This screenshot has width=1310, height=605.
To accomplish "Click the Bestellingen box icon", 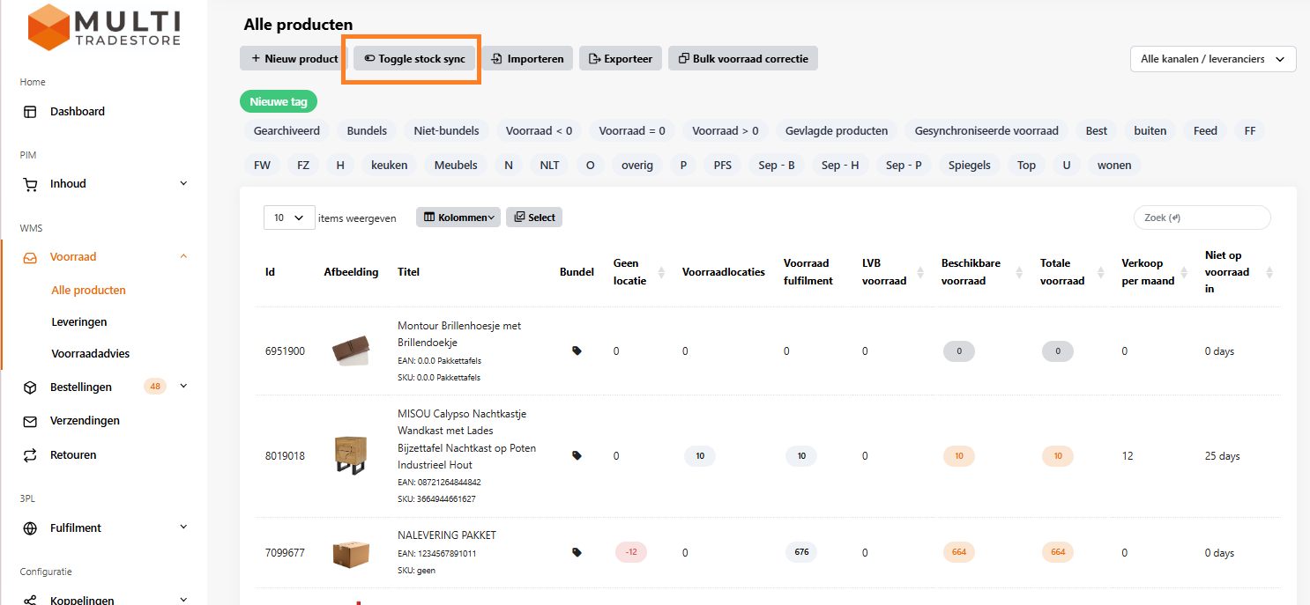I will 30,387.
